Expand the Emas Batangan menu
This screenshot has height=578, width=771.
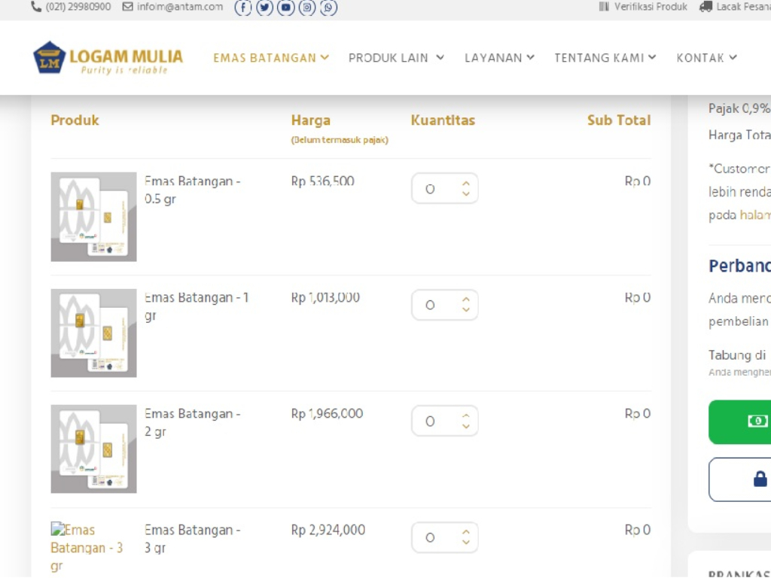pos(271,58)
